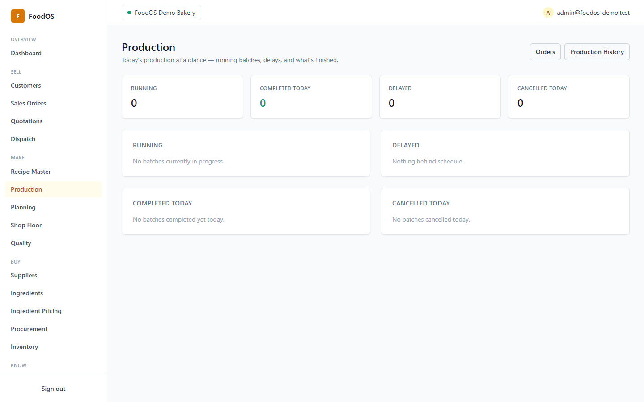Image resolution: width=644 pixels, height=402 pixels.
Task: Click Sign out
Action: [53, 389]
